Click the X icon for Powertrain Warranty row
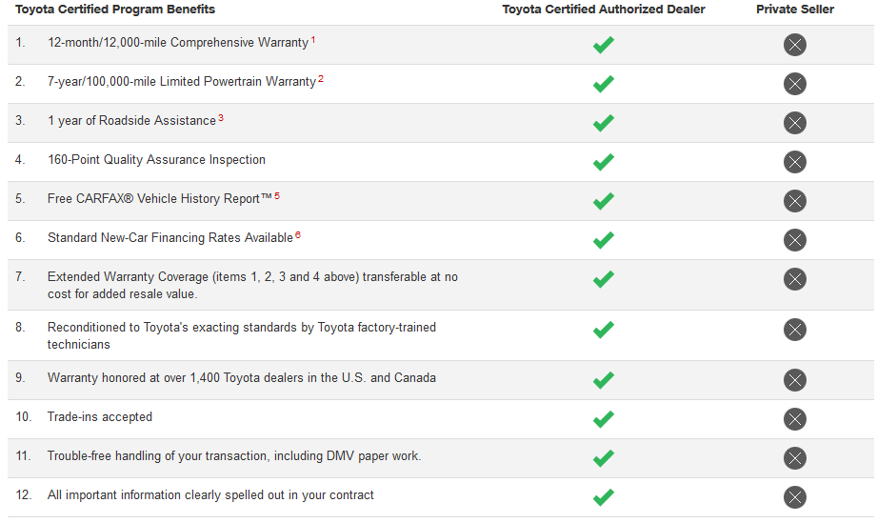This screenshot has width=877, height=523. (795, 84)
